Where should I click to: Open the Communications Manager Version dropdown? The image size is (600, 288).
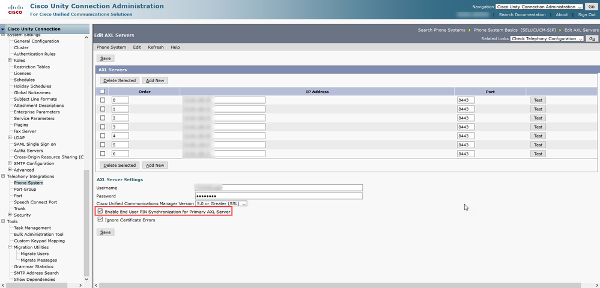click(x=221, y=204)
